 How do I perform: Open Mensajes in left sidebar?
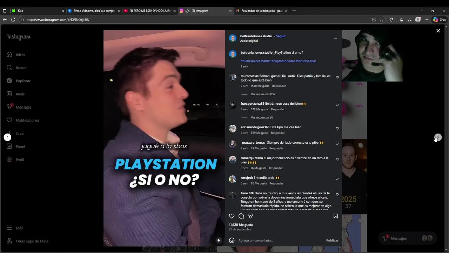tap(19, 107)
